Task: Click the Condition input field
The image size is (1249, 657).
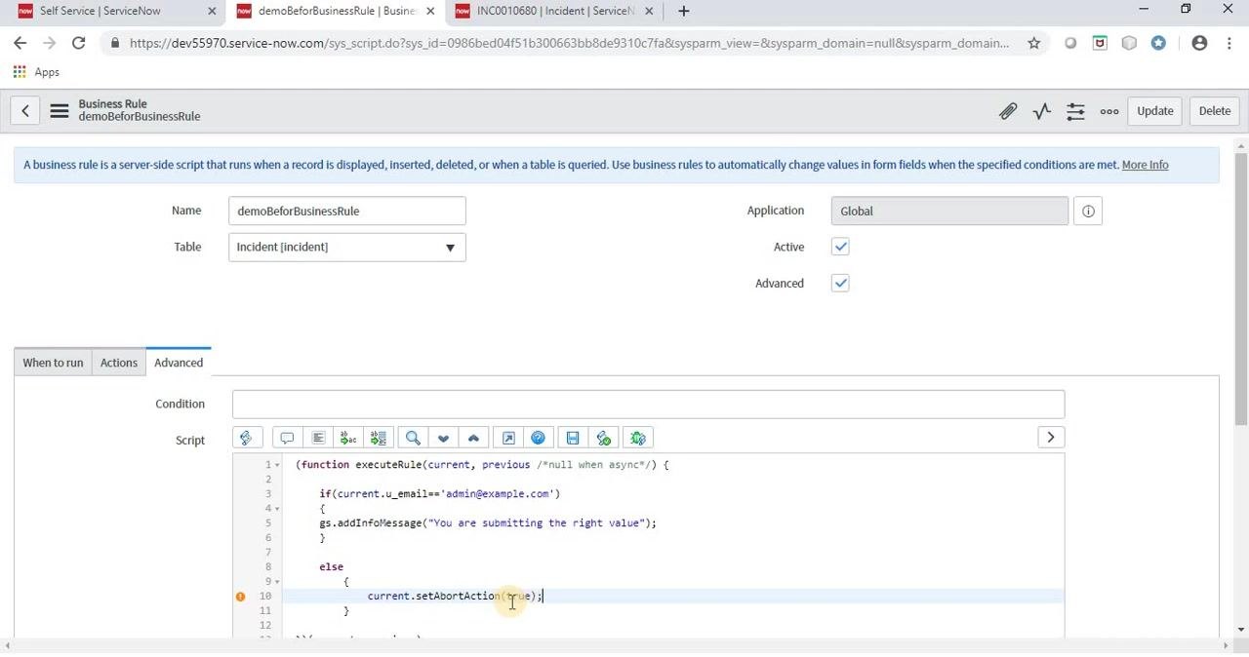Action: (648, 405)
